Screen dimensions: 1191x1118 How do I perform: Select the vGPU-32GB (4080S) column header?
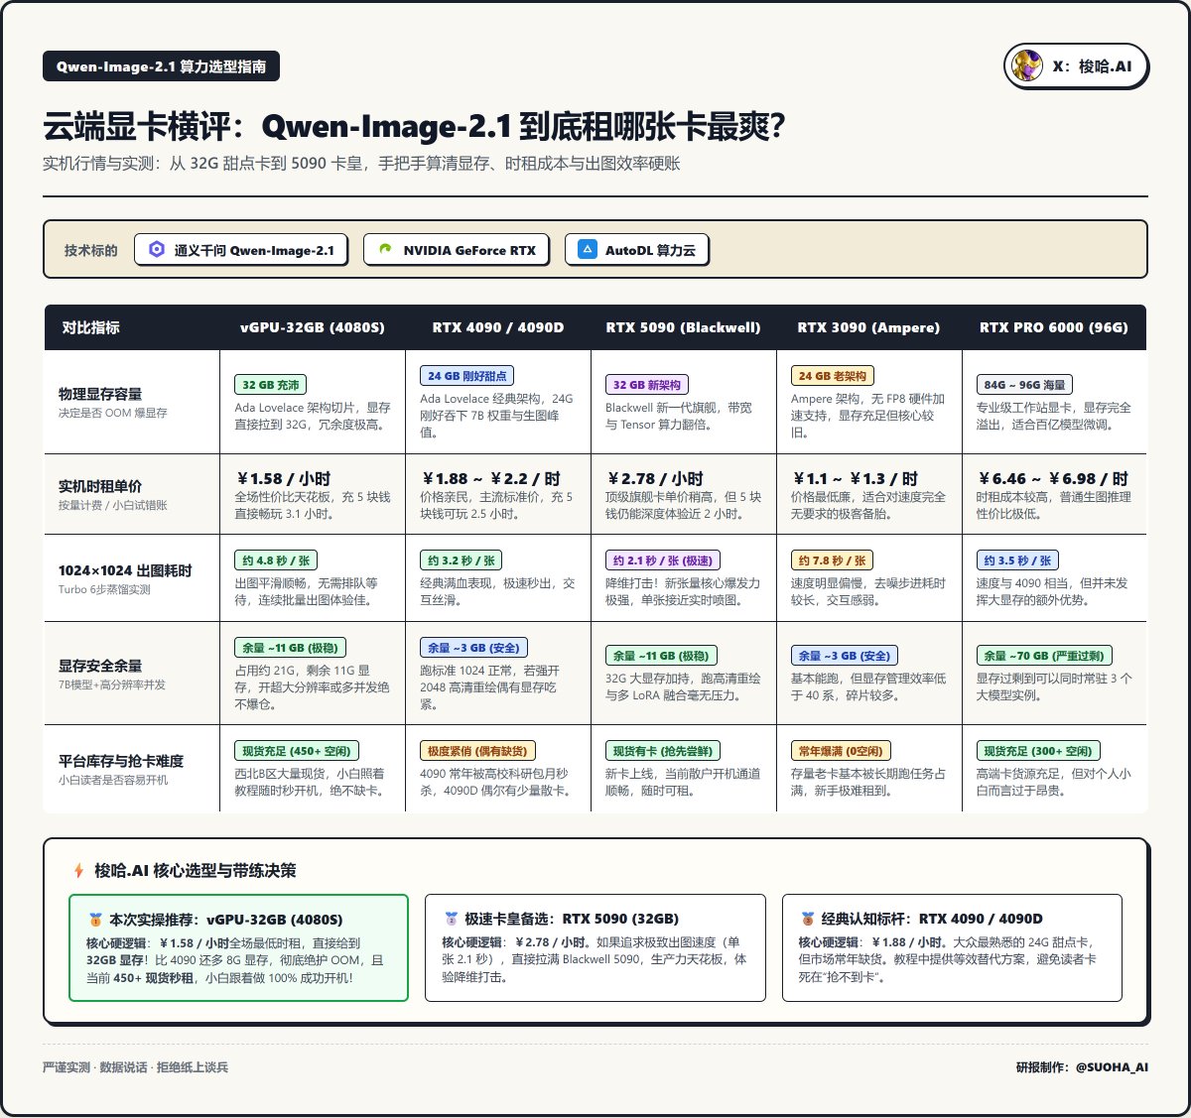tap(313, 327)
